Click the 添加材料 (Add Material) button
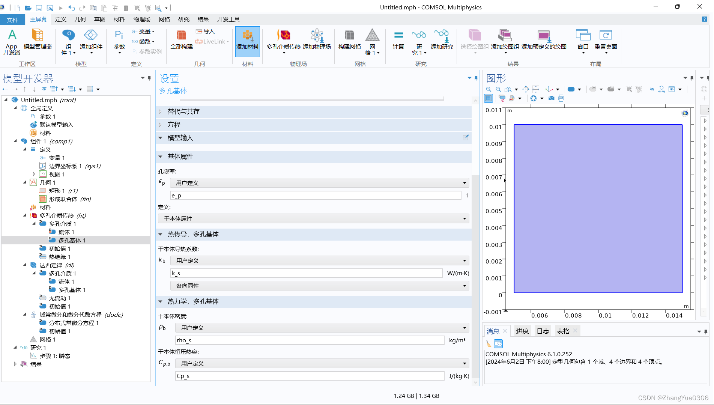This screenshot has height=405, width=714. (x=248, y=41)
